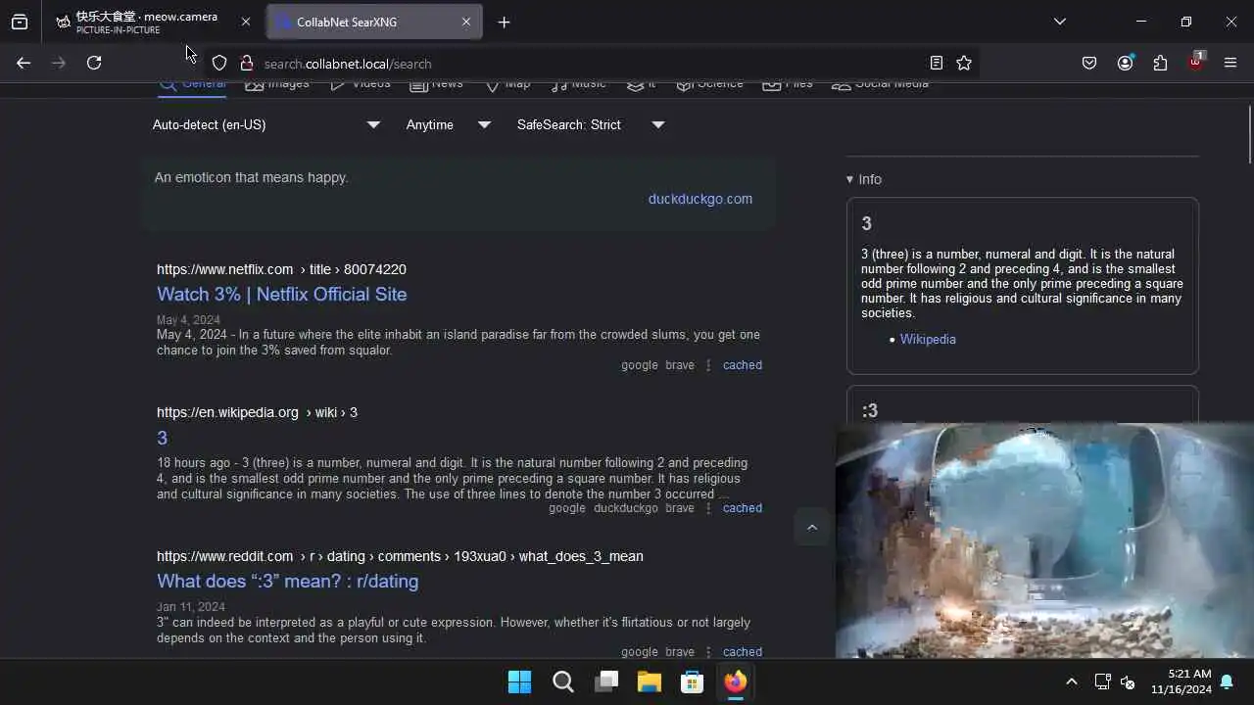Open site security padlock info
The width and height of the screenshot is (1254, 705).
[x=247, y=63]
